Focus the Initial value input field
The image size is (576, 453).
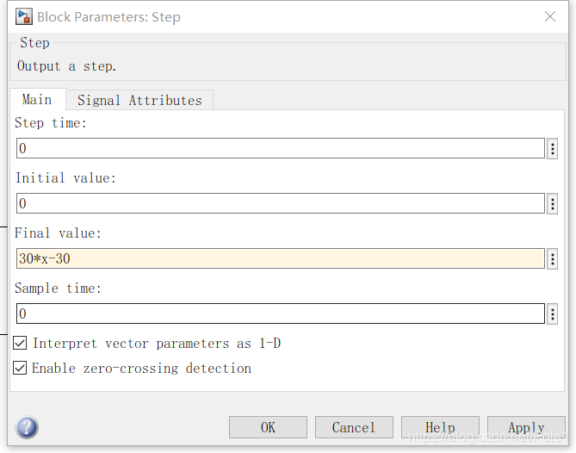click(x=280, y=203)
